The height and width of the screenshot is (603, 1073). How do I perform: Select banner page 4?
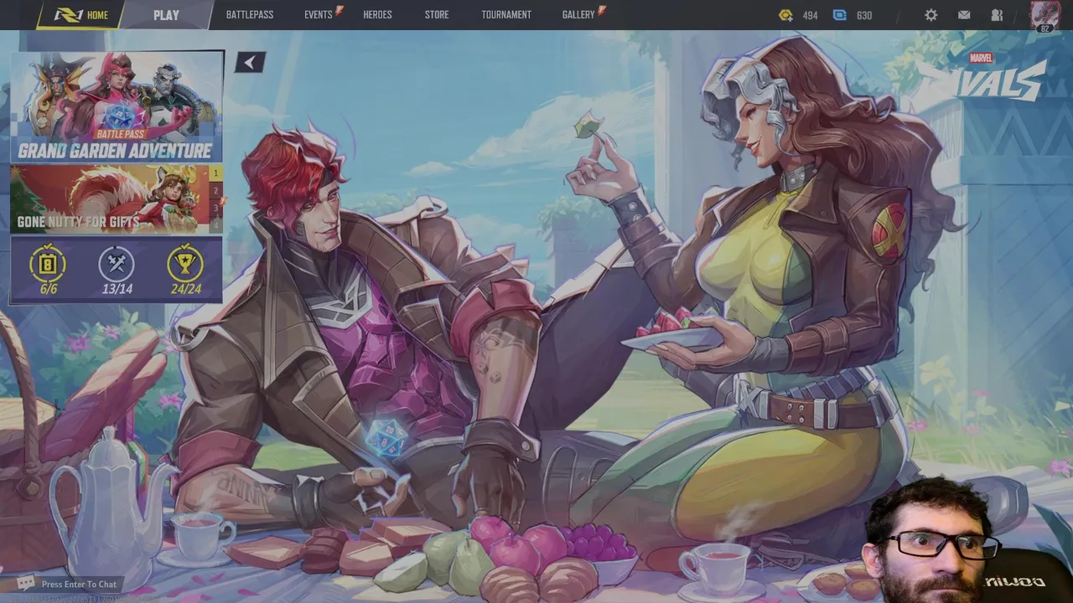216,224
